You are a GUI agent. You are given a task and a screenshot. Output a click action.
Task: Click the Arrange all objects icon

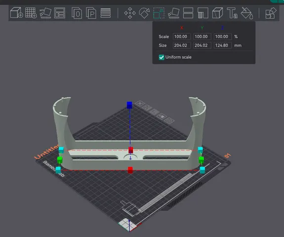click(60, 13)
